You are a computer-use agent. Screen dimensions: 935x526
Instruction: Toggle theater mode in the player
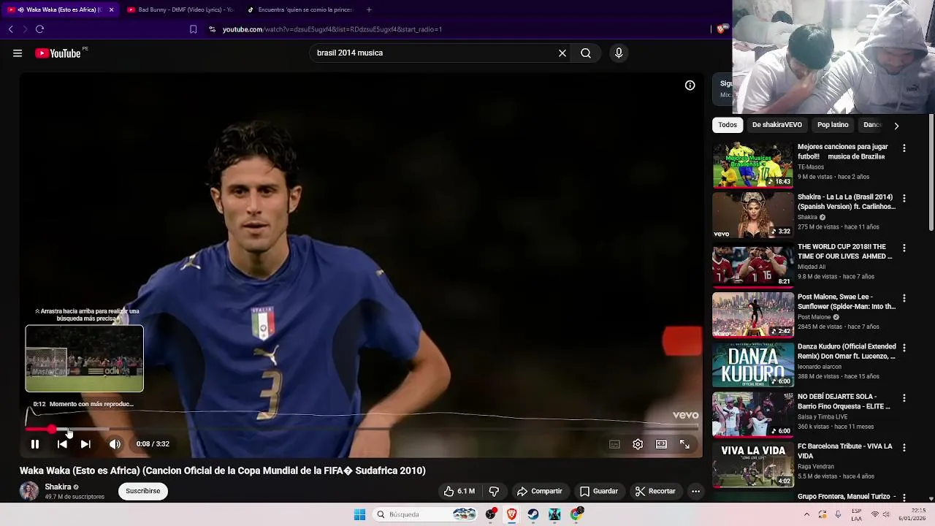661,443
